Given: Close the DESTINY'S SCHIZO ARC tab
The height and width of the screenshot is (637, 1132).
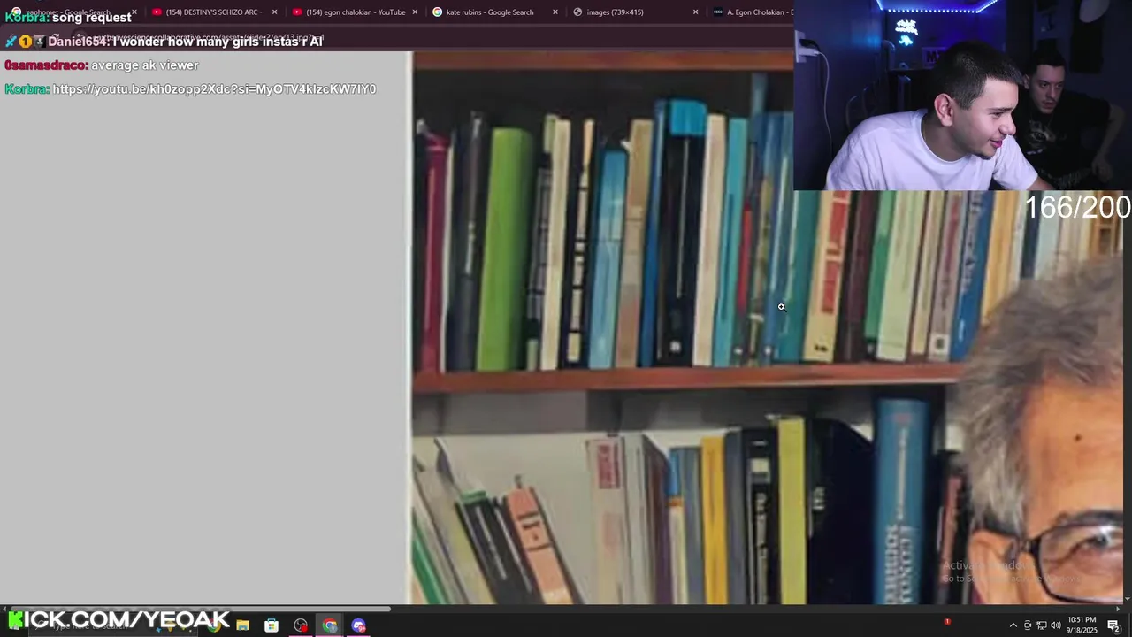Looking at the screenshot, I should point(274,12).
